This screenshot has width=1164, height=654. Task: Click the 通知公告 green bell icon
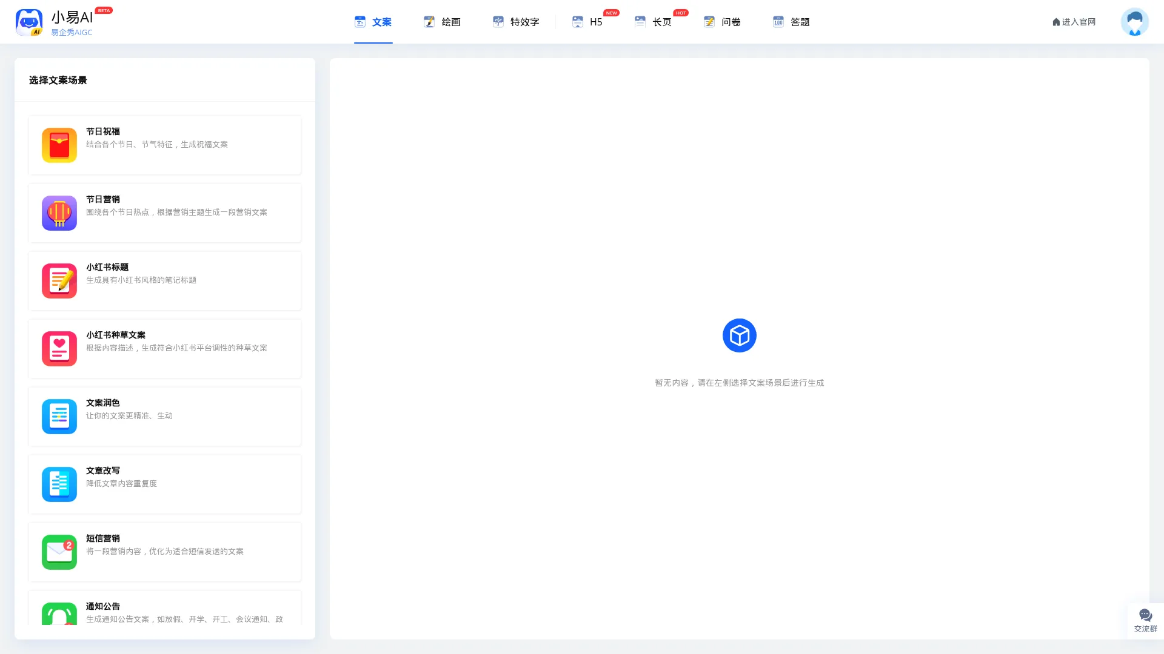coord(59,613)
